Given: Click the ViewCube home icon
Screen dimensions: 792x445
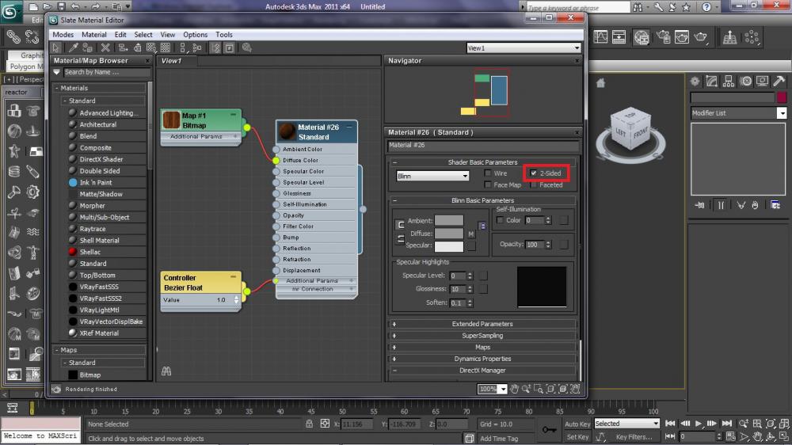Looking at the screenshot, I should coord(600,83).
